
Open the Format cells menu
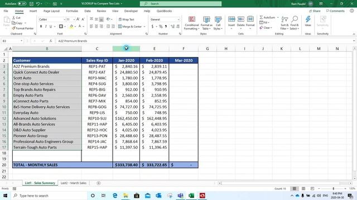250,22
